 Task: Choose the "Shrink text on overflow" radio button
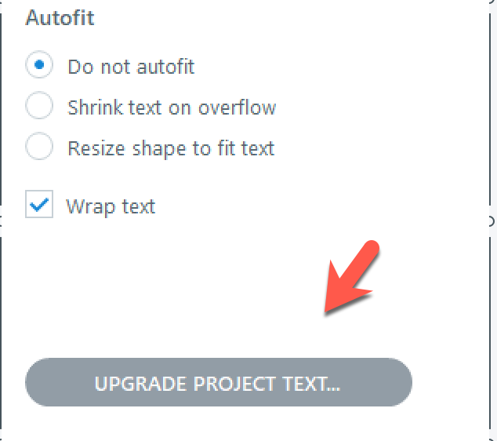click(x=39, y=107)
